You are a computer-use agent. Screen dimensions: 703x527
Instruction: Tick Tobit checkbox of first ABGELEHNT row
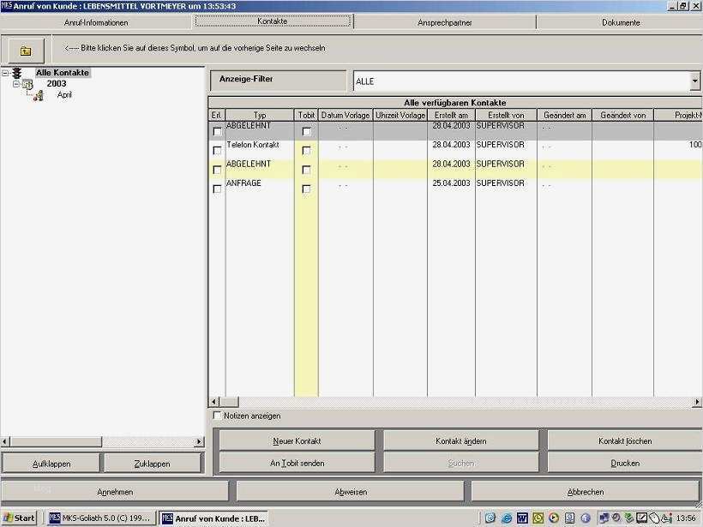click(306, 132)
